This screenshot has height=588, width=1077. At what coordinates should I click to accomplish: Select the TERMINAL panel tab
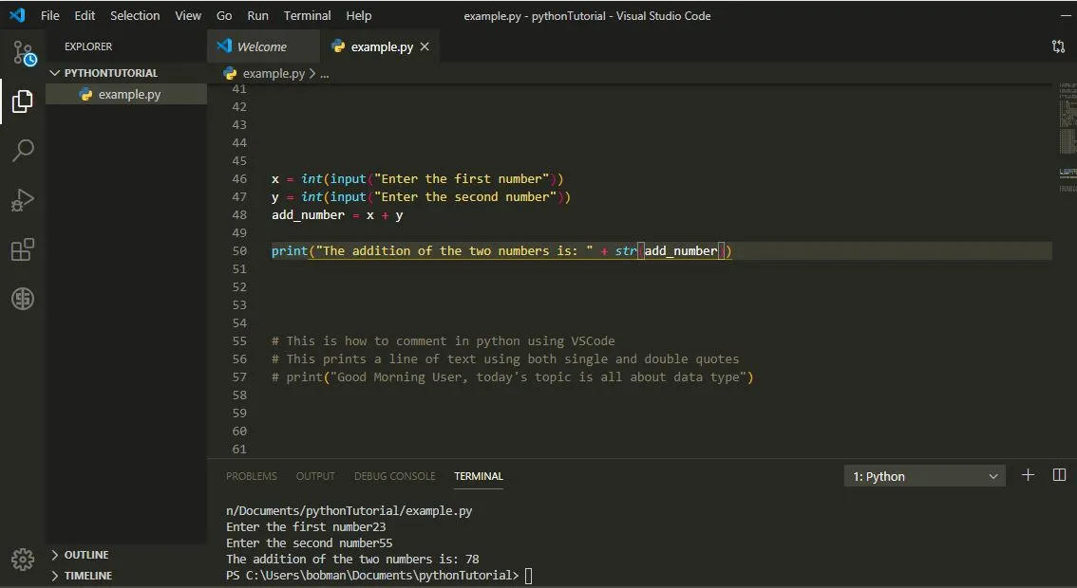tap(478, 476)
